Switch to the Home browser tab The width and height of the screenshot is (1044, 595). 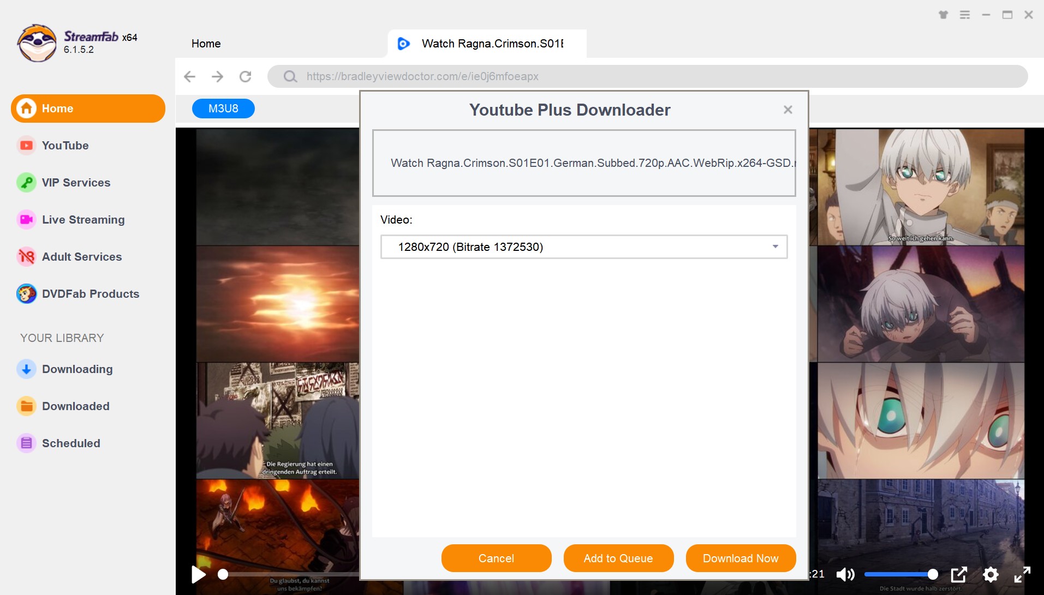(x=206, y=44)
